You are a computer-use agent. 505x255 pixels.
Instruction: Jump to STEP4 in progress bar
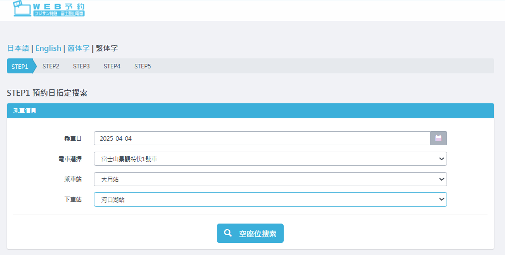(112, 66)
